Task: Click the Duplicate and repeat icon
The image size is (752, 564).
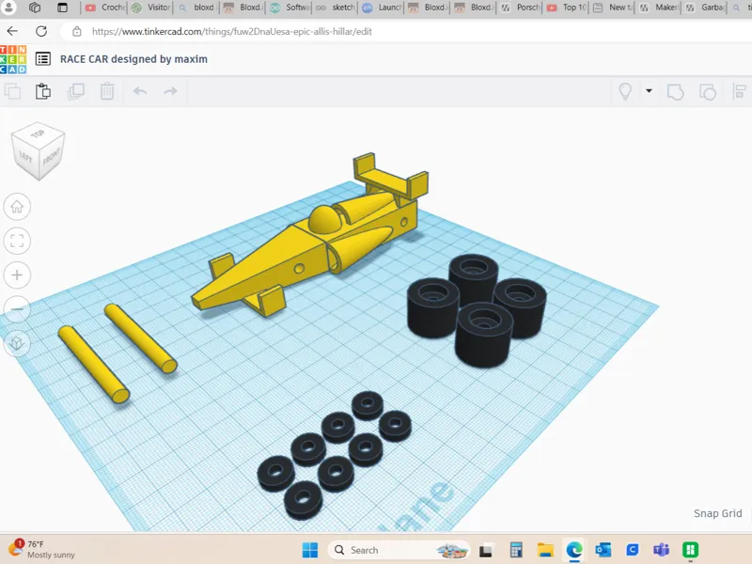Action: pyautogui.click(x=76, y=91)
